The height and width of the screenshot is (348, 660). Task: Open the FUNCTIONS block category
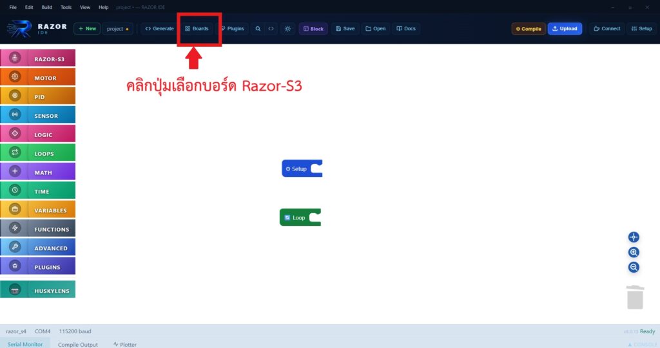point(38,228)
